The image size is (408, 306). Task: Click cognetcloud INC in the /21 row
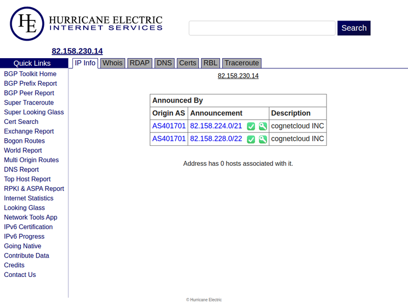coord(298,126)
